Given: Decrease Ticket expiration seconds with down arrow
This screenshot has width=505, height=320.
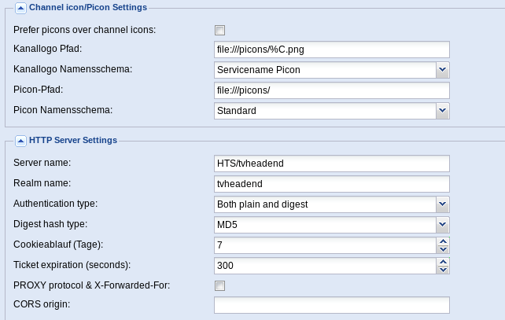Looking at the screenshot, I should (x=443, y=270).
